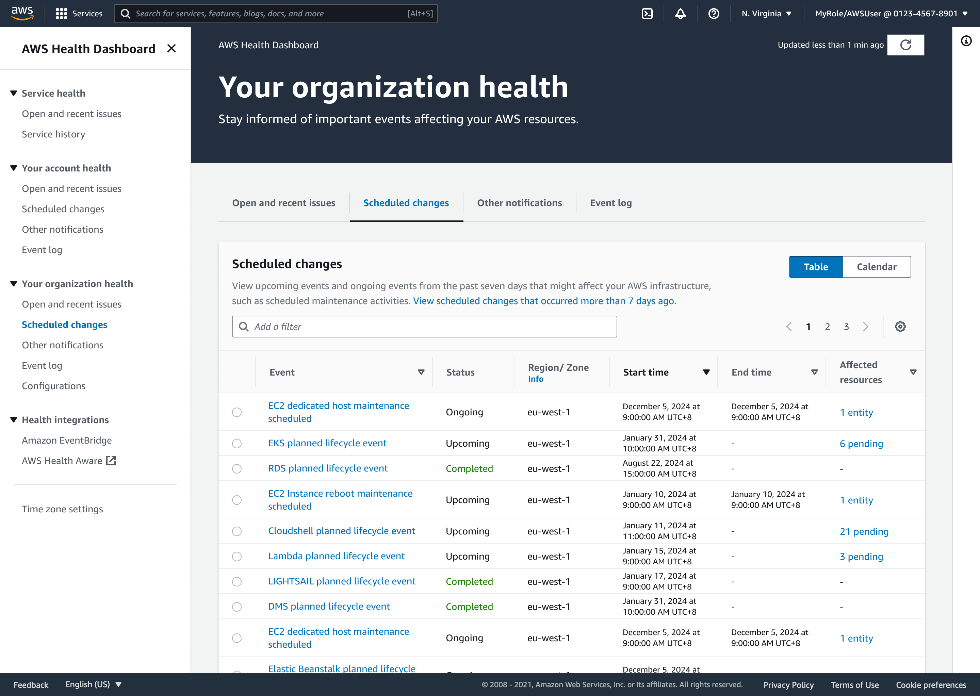This screenshot has width=980, height=696.
Task: Click the Add a filter field
Action: [424, 327]
